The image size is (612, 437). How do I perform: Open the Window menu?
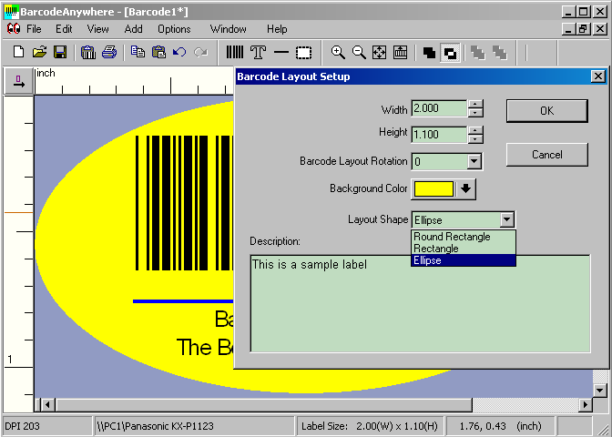pos(228,29)
